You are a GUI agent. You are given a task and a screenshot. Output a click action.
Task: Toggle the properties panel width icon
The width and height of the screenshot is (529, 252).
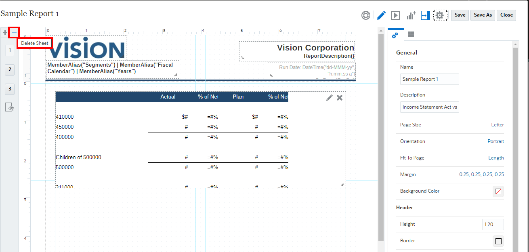(425, 15)
